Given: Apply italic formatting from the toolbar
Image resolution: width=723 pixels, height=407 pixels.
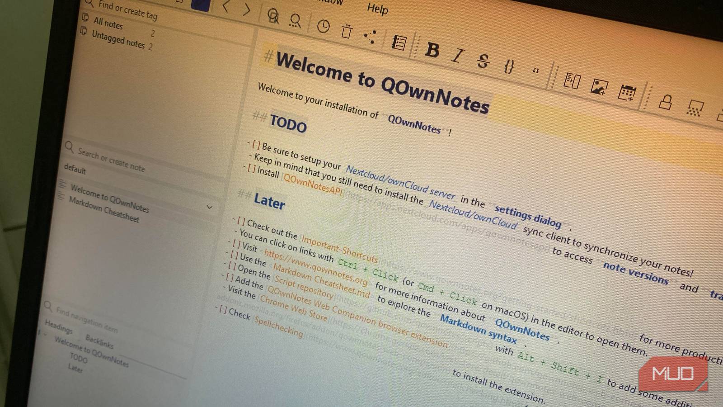Looking at the screenshot, I should pyautogui.click(x=458, y=56).
